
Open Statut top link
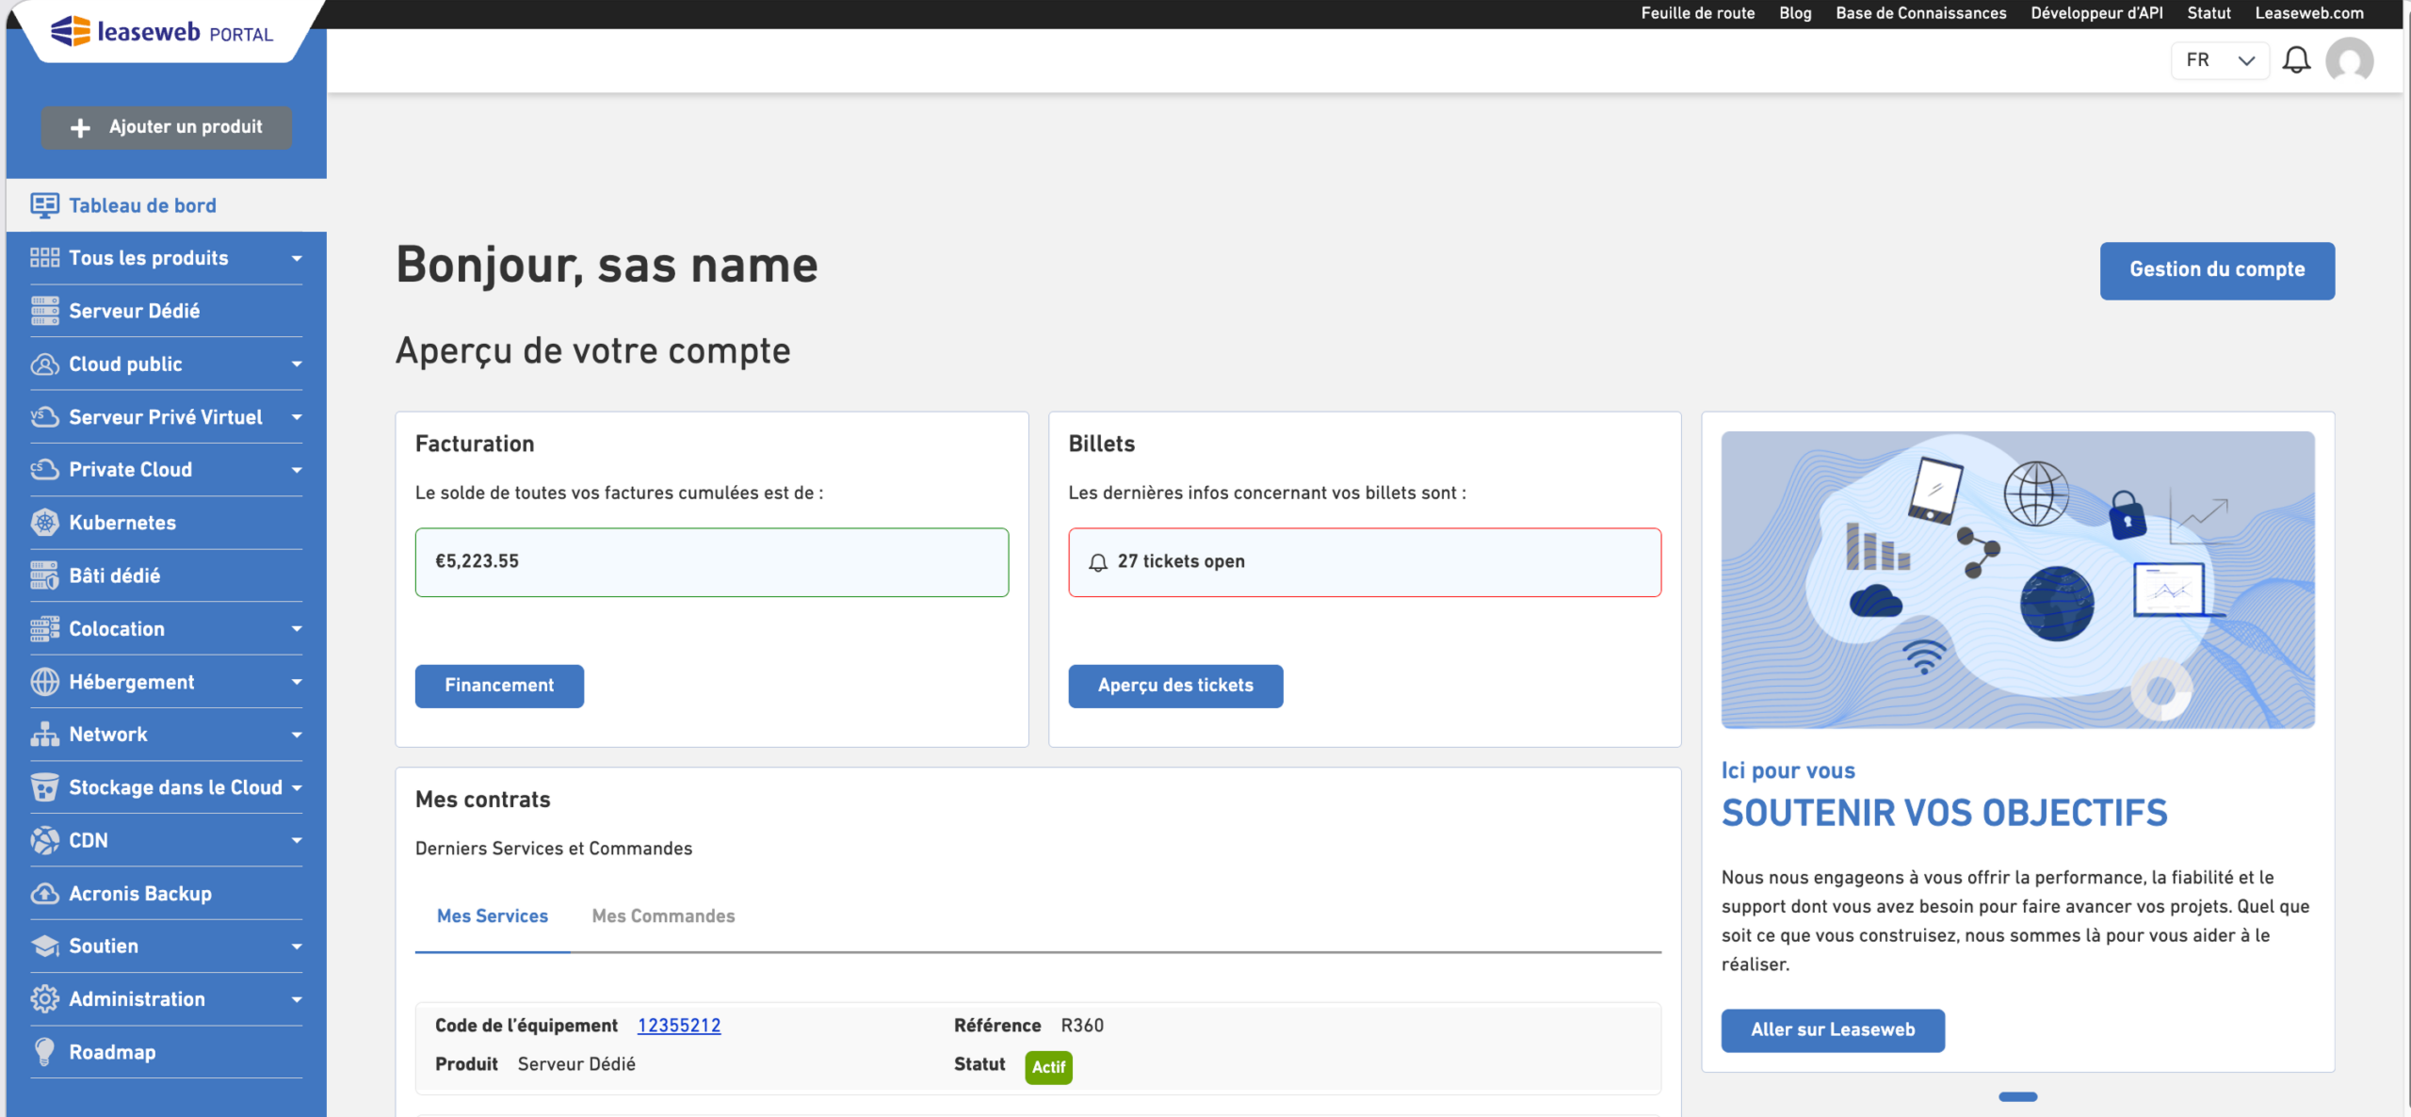[x=2209, y=13]
